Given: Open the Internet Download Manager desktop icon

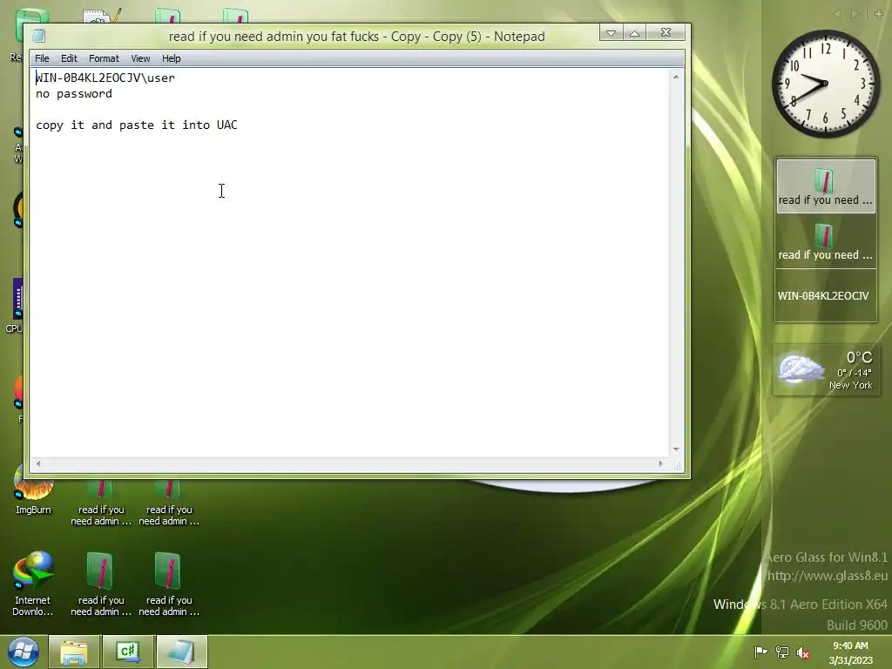Looking at the screenshot, I should point(33,585).
